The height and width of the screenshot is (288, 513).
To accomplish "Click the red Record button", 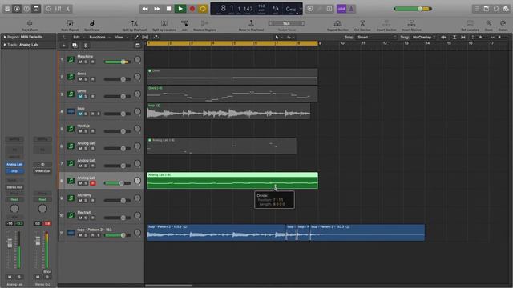I will point(192,9).
